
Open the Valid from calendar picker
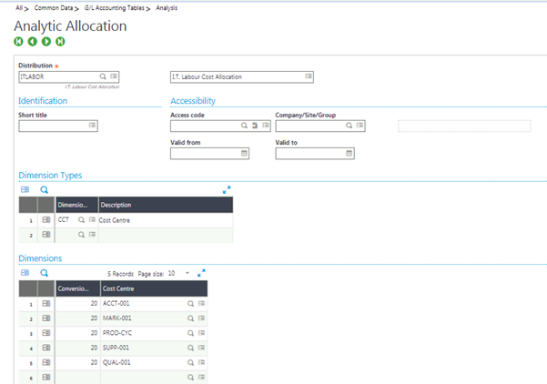click(244, 154)
